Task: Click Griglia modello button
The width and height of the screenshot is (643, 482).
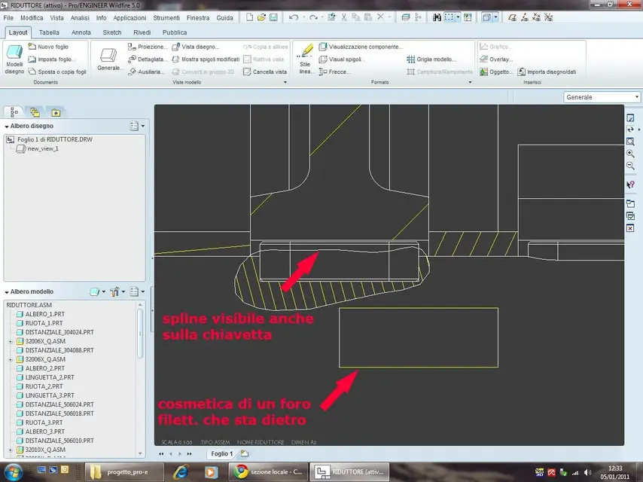Action: [431, 59]
